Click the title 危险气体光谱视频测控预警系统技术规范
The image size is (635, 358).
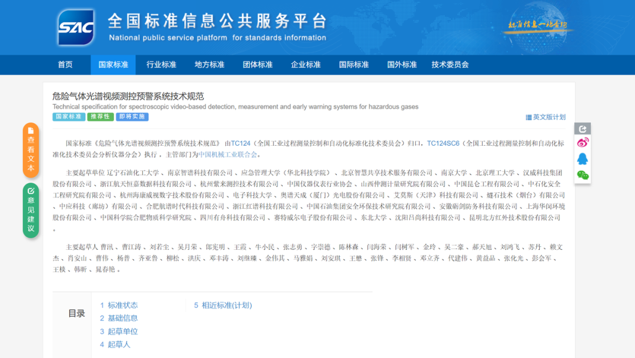tap(128, 96)
